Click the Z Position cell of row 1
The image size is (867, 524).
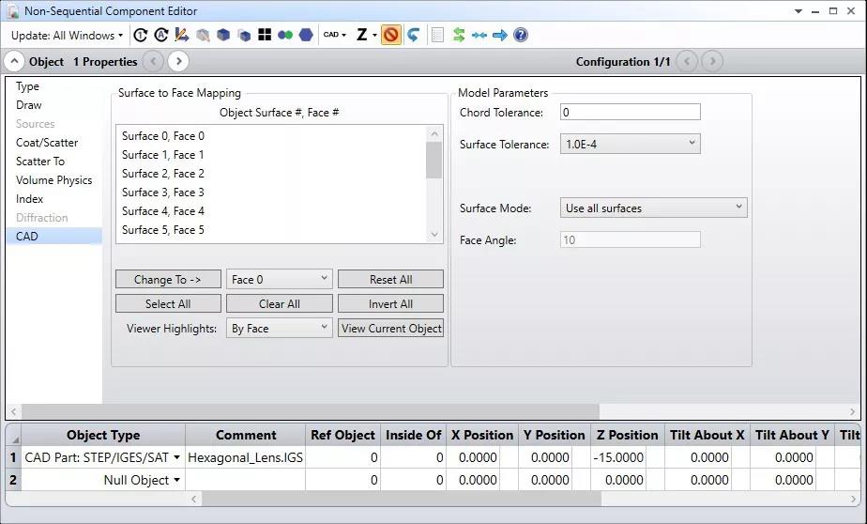pos(627,457)
